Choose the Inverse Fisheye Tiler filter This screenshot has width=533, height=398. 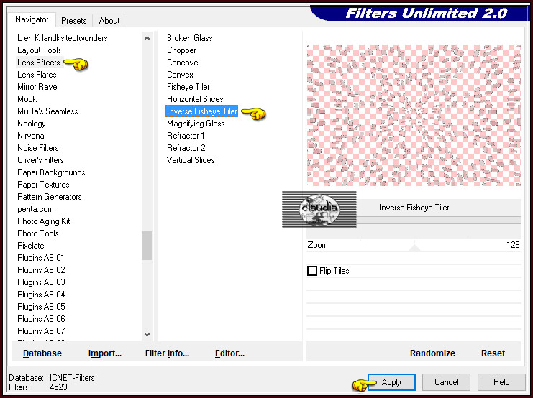pyautogui.click(x=201, y=111)
